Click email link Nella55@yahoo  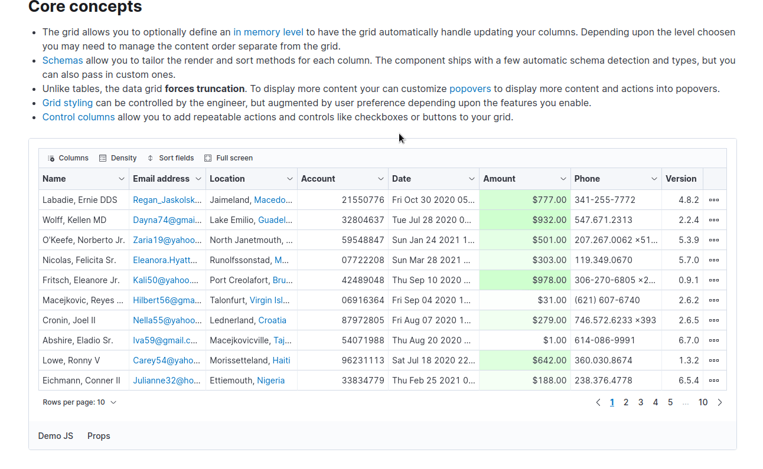click(167, 320)
